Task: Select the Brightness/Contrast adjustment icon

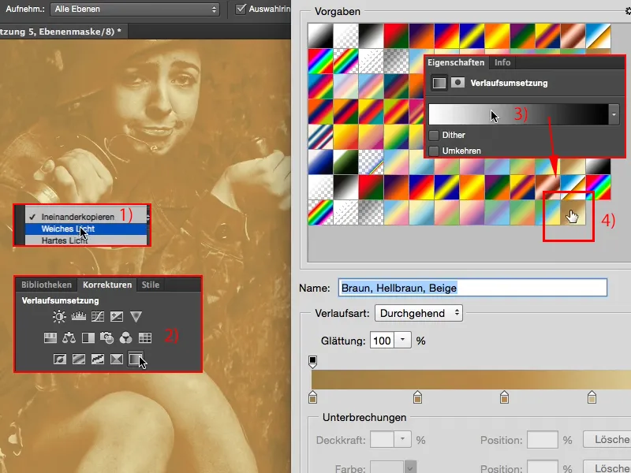Action: tap(58, 316)
